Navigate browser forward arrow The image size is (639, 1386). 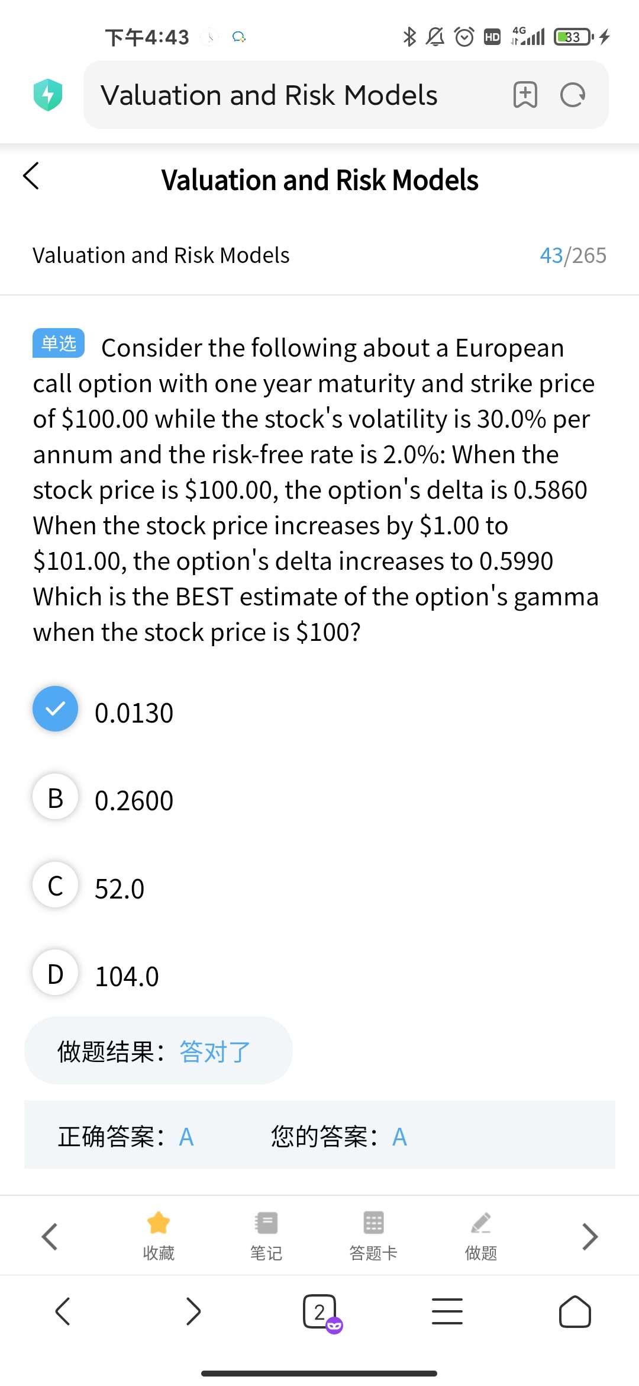[193, 1311]
